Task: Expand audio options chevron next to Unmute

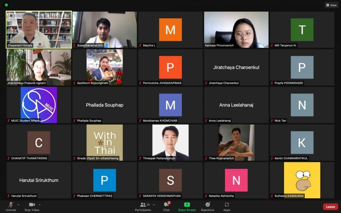Action: tap(18, 205)
